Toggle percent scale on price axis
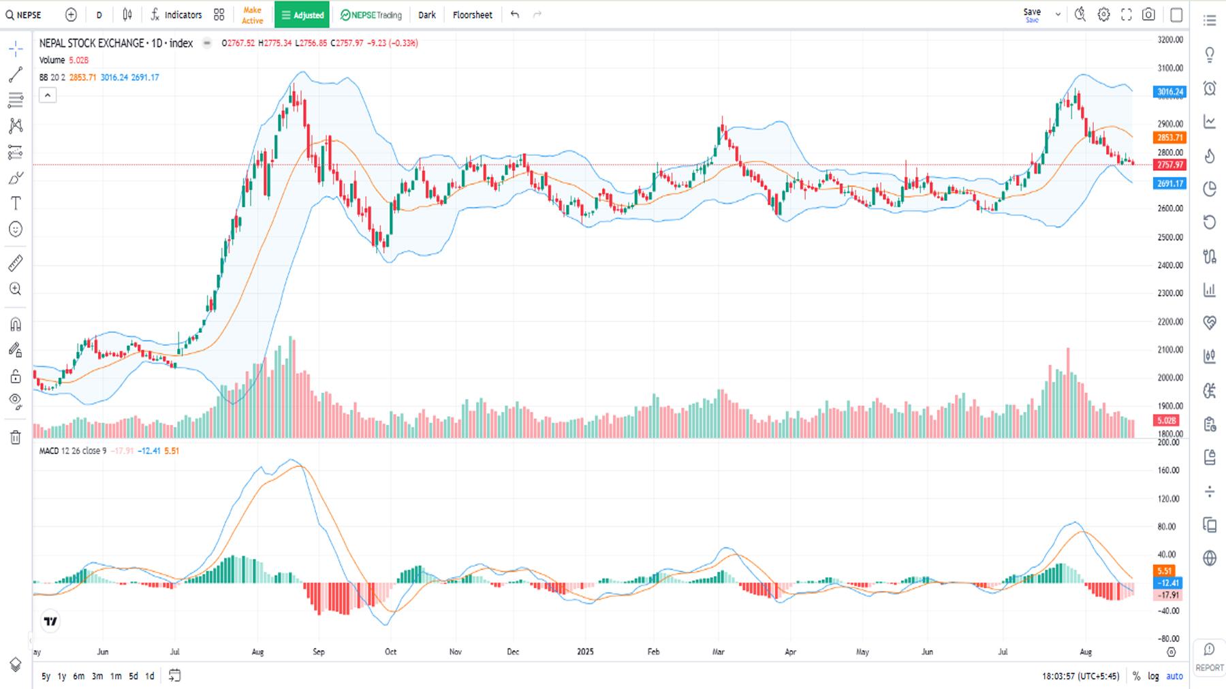Viewport: 1226px width, 689px height. [1136, 676]
